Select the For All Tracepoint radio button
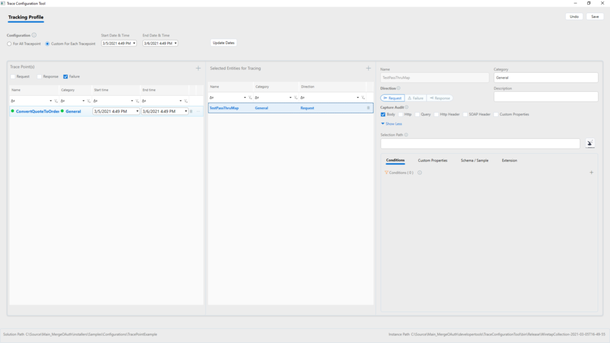 pyautogui.click(x=10, y=43)
